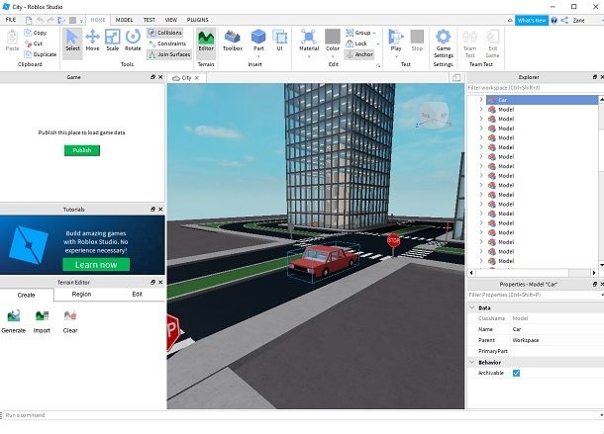Click the Game Settings gear icon
This screenshot has width=604, height=434.
[443, 37]
